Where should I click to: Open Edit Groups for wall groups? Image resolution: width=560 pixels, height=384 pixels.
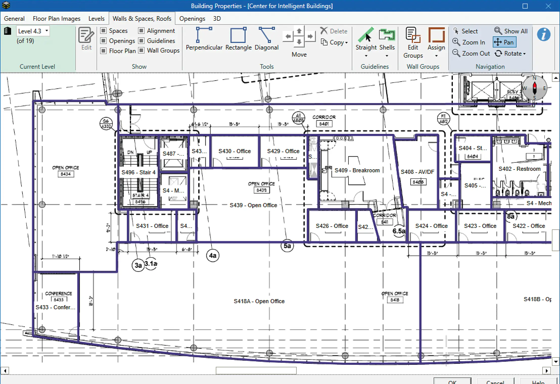click(413, 43)
